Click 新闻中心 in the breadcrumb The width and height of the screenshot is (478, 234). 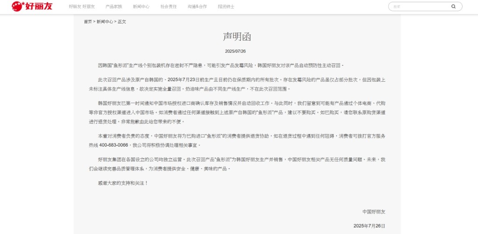[x=105, y=21]
